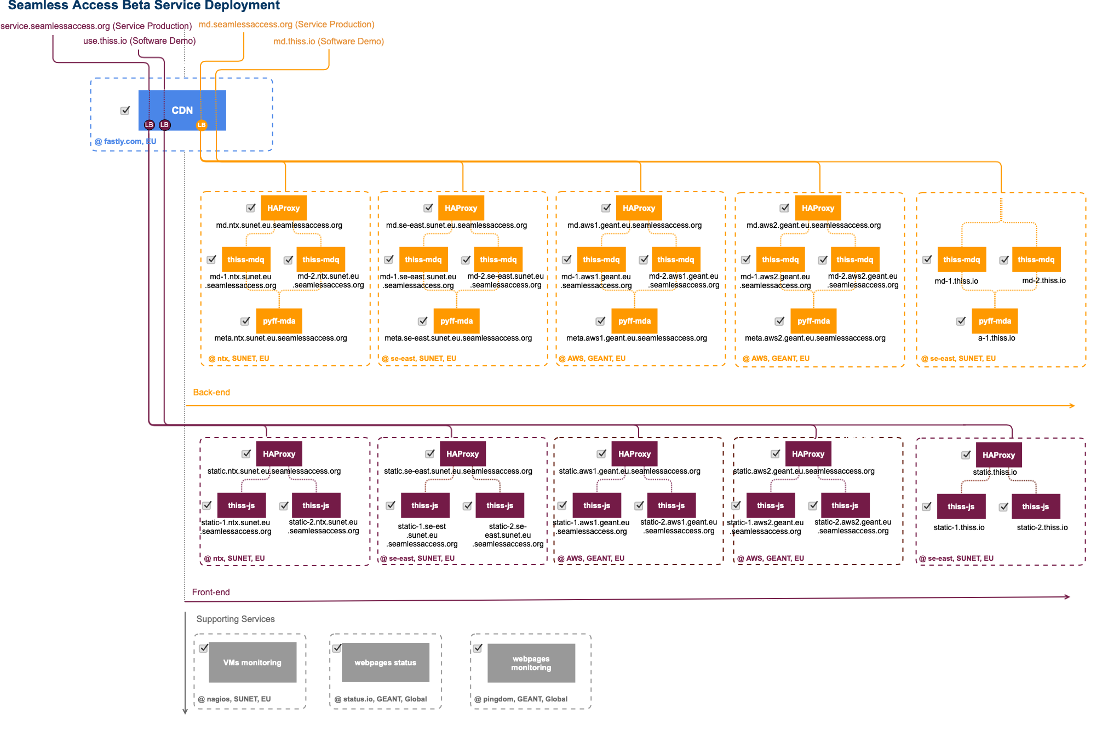This screenshot has height=742, width=1102.
Task: Toggle checkbox beside md.ntx.sunet.eu HAProxy
Action: point(251,208)
